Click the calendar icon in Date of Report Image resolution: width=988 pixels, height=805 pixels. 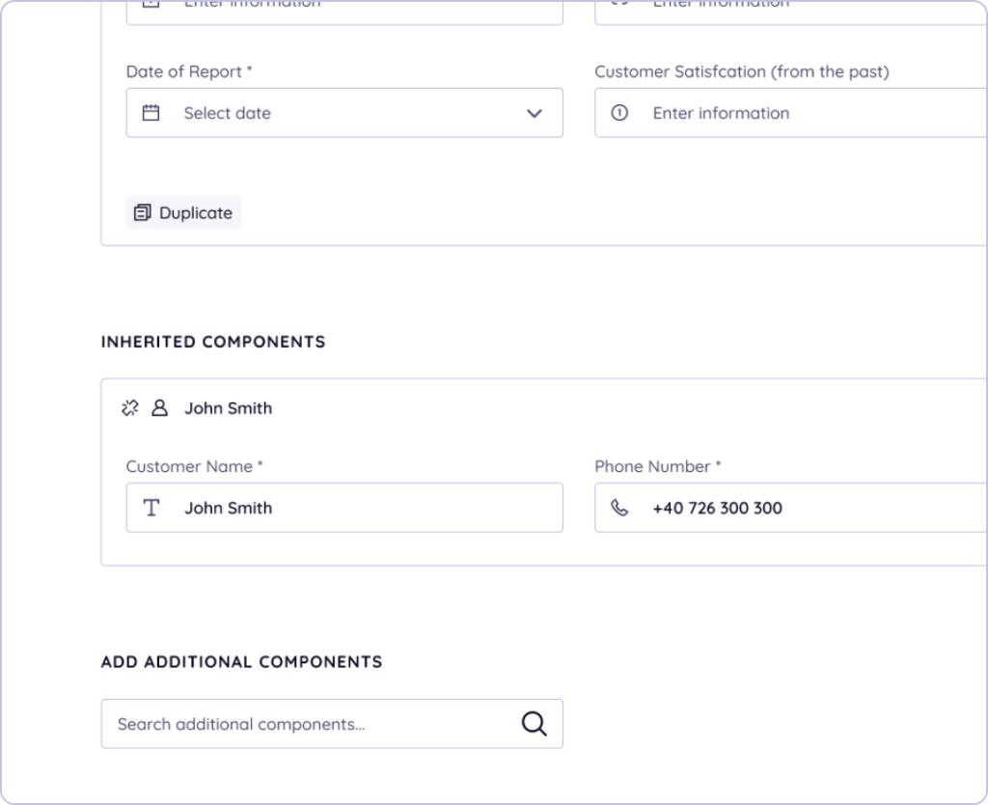tap(151, 113)
